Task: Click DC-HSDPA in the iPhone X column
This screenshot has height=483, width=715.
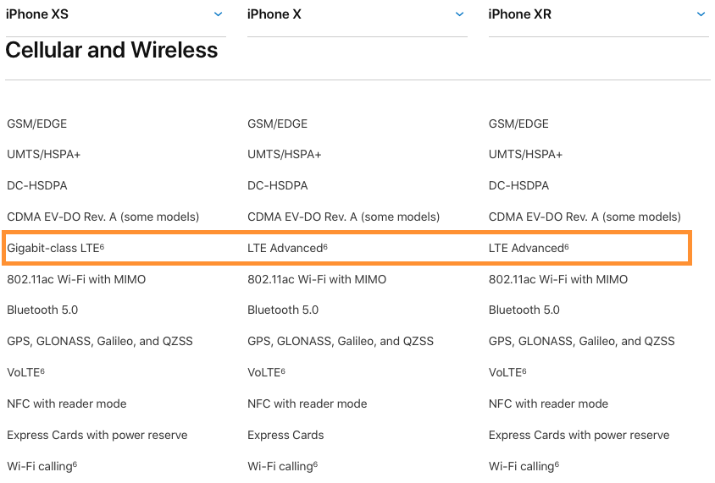Action: point(277,186)
